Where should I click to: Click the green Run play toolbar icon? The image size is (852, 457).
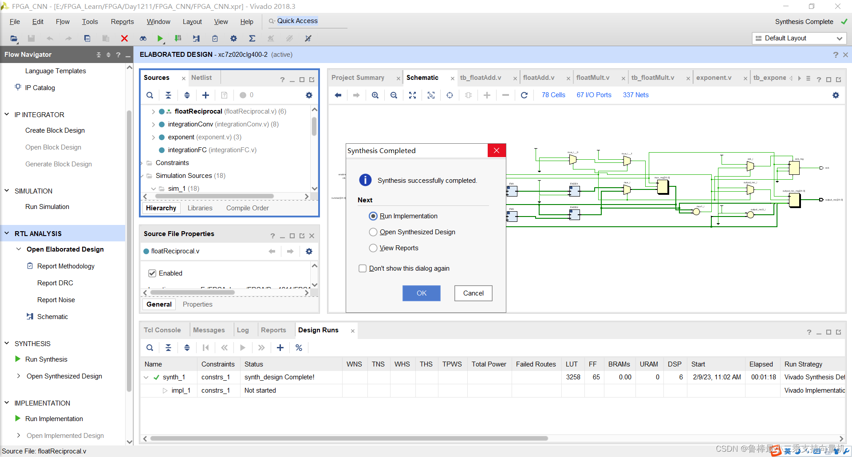tap(160, 39)
